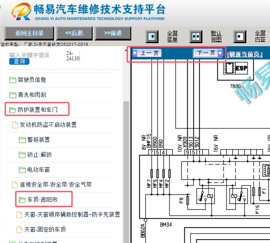Image resolution: width=270 pixels, height=243 pixels.
Task: Expand the 驾驶员信息 folder
Action: (x=32, y=80)
